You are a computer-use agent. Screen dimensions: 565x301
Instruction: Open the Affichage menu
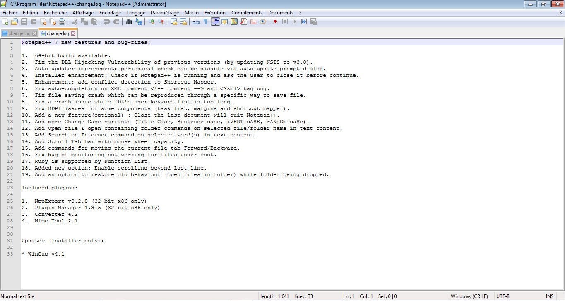click(x=83, y=13)
